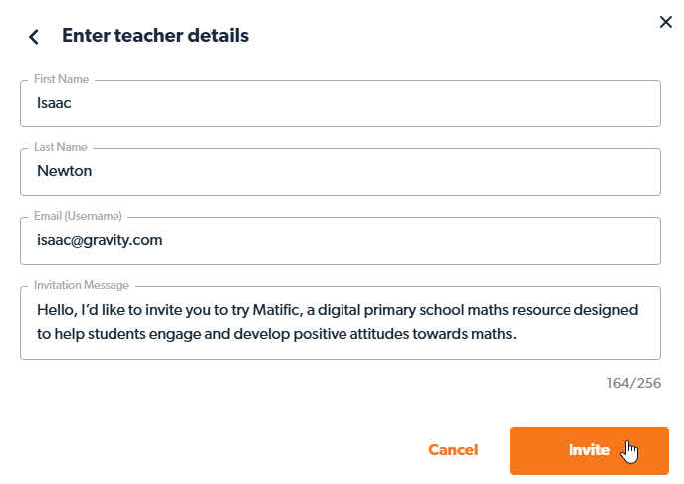The image size is (684, 484).
Task: Click the "Last Name" floating label
Action: click(61, 147)
